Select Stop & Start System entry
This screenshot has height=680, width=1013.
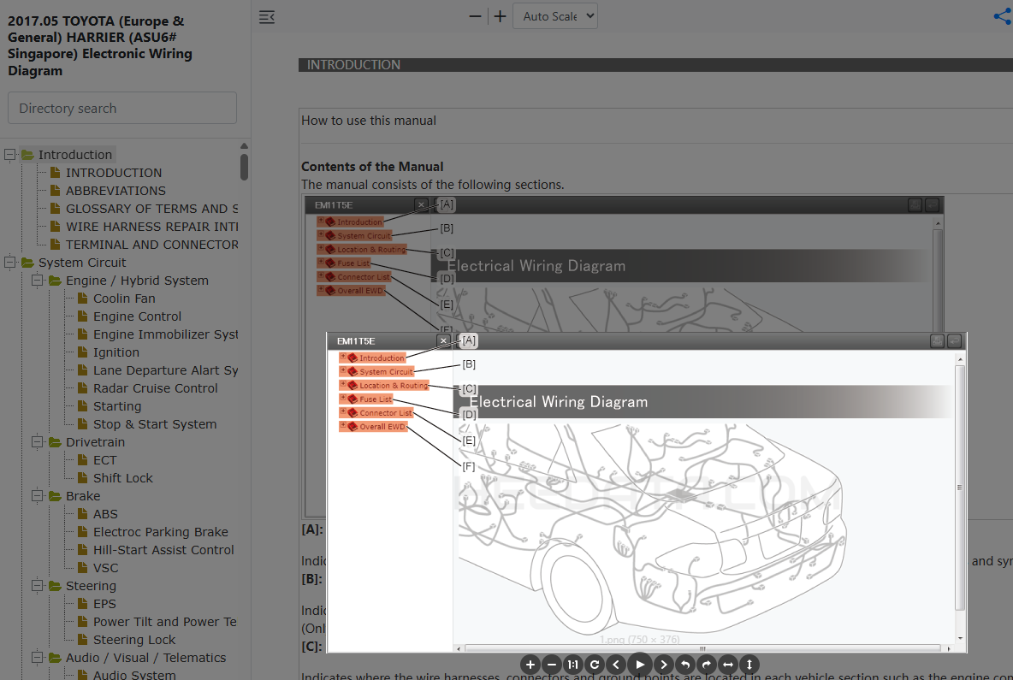pos(154,424)
